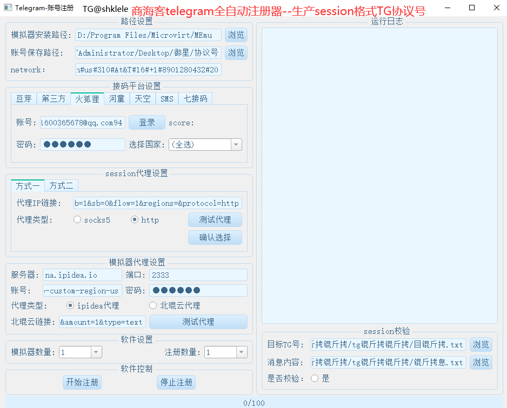This screenshot has height=408, width=507.
Task: Open the 天空 platform tab
Action: point(143,98)
